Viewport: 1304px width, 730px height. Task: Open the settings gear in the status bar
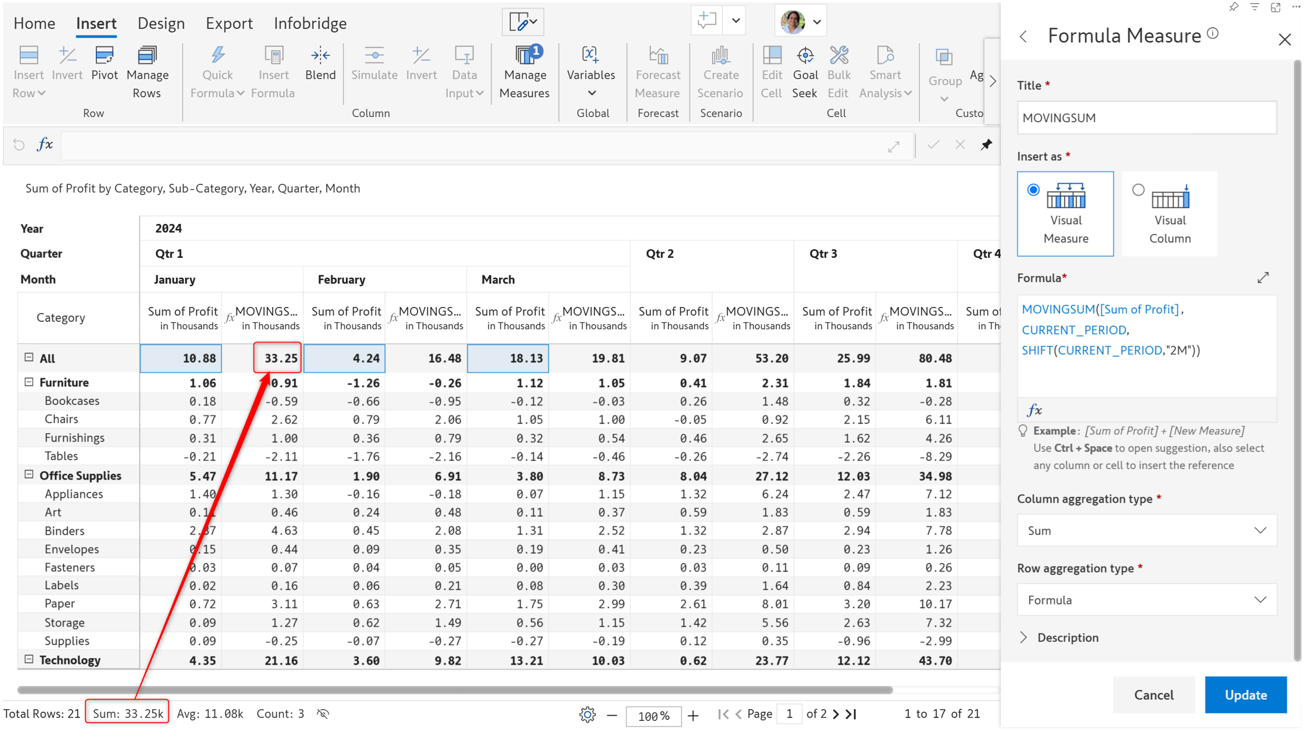587,714
